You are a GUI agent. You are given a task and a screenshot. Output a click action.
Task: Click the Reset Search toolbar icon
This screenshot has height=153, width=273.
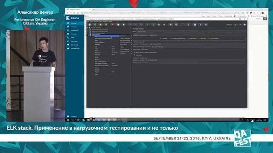coord(188,25)
